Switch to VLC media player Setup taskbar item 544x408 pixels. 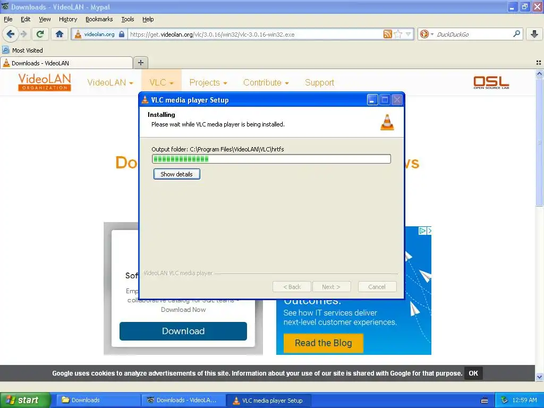pyautogui.click(x=268, y=400)
